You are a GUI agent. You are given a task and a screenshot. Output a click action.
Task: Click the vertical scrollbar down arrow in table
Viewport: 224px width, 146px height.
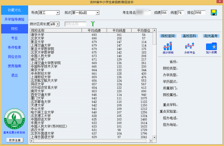(155, 137)
